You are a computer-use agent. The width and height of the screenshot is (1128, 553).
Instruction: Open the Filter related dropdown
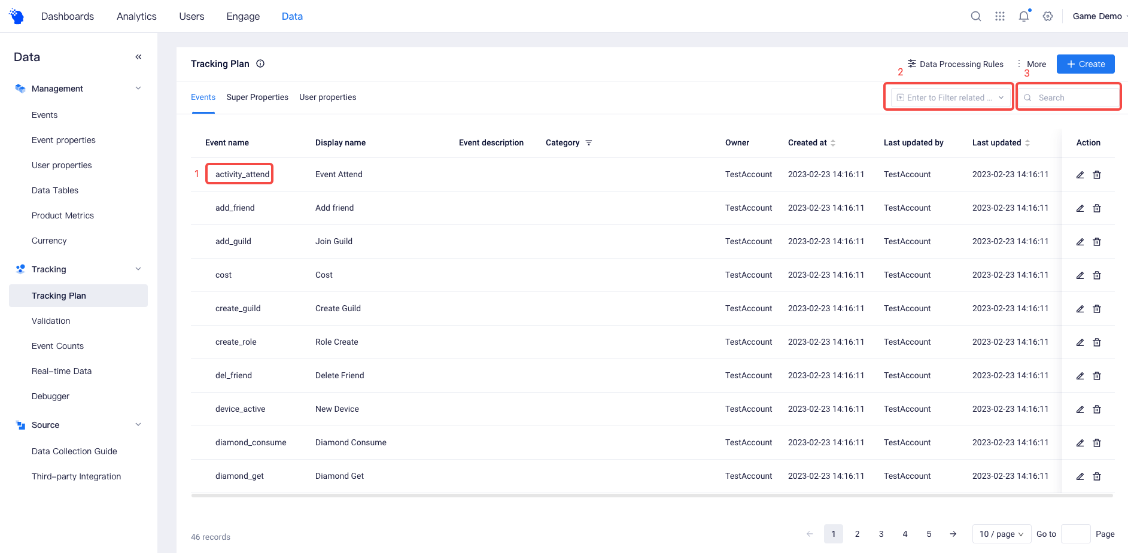[950, 98]
